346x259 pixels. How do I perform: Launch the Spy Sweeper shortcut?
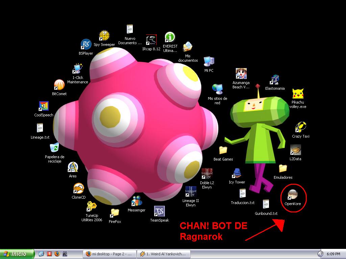(104, 35)
